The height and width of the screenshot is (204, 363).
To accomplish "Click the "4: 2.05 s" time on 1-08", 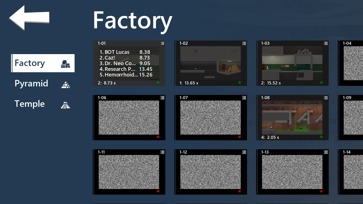I will [x=270, y=137].
